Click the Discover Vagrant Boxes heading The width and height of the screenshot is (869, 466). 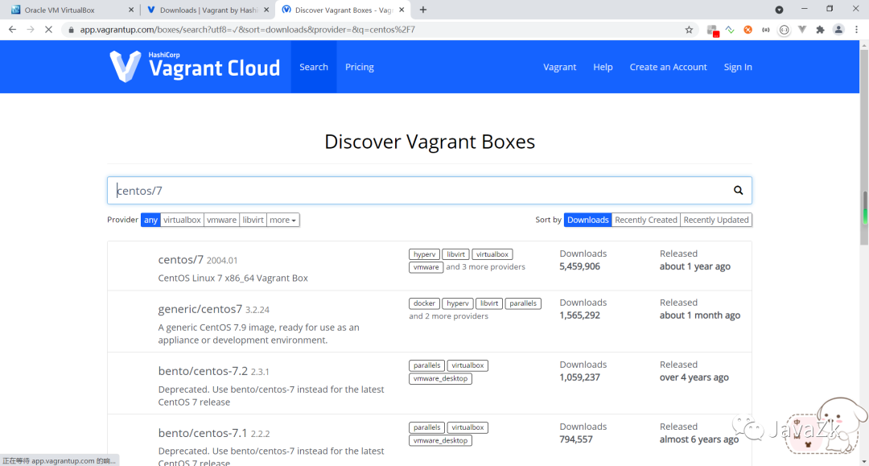[430, 142]
